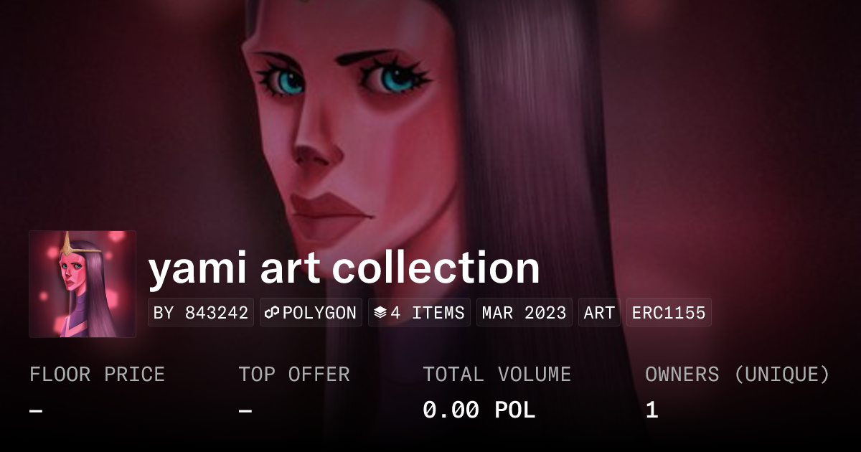Click the stacked layers items icon
This screenshot has height=452, width=861.
tap(380, 313)
